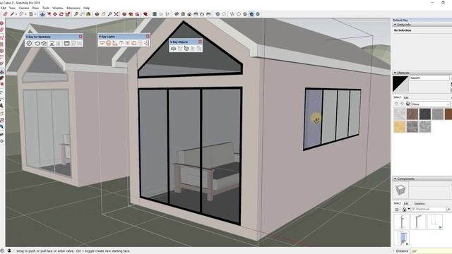The height and width of the screenshot is (254, 452).
Task: Open the Draw menu
Action: coord(35,8)
